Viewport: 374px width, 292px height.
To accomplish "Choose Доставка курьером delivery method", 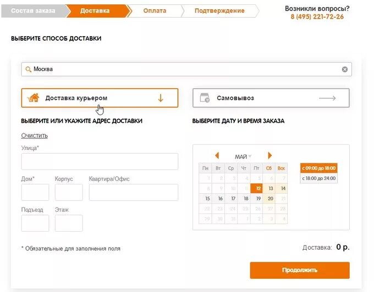I will coord(100,98).
